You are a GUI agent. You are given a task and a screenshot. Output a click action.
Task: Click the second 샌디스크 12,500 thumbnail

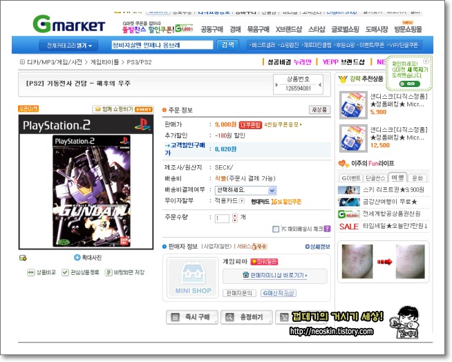[353, 138]
